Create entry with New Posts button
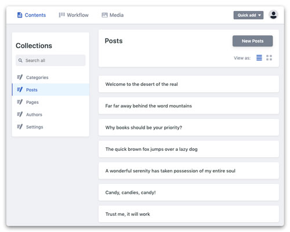Image resolution: width=290 pixels, height=232 pixels. [x=252, y=41]
